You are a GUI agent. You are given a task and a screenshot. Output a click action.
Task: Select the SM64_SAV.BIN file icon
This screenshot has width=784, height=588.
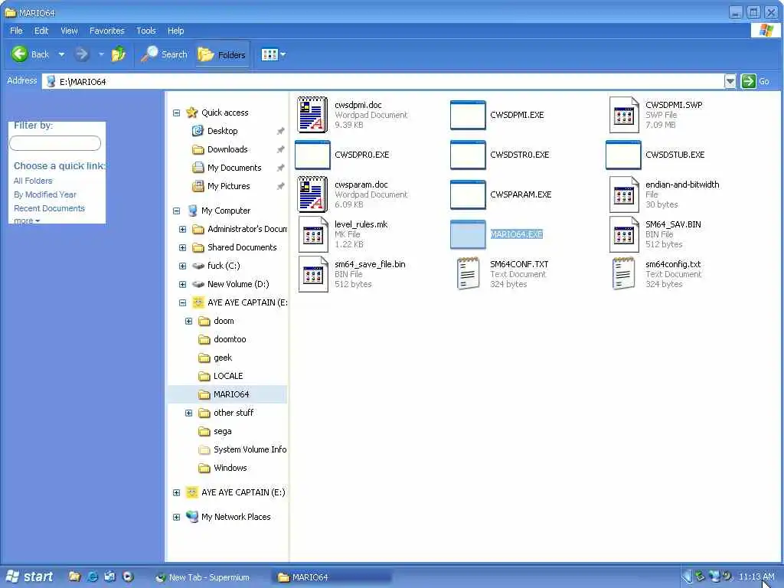tap(624, 234)
